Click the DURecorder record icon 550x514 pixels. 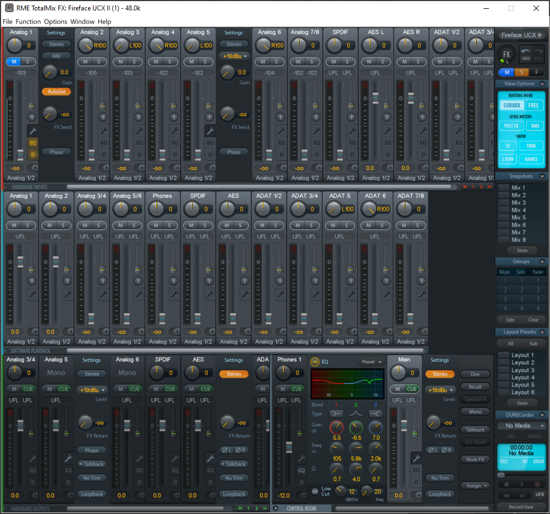[537, 484]
